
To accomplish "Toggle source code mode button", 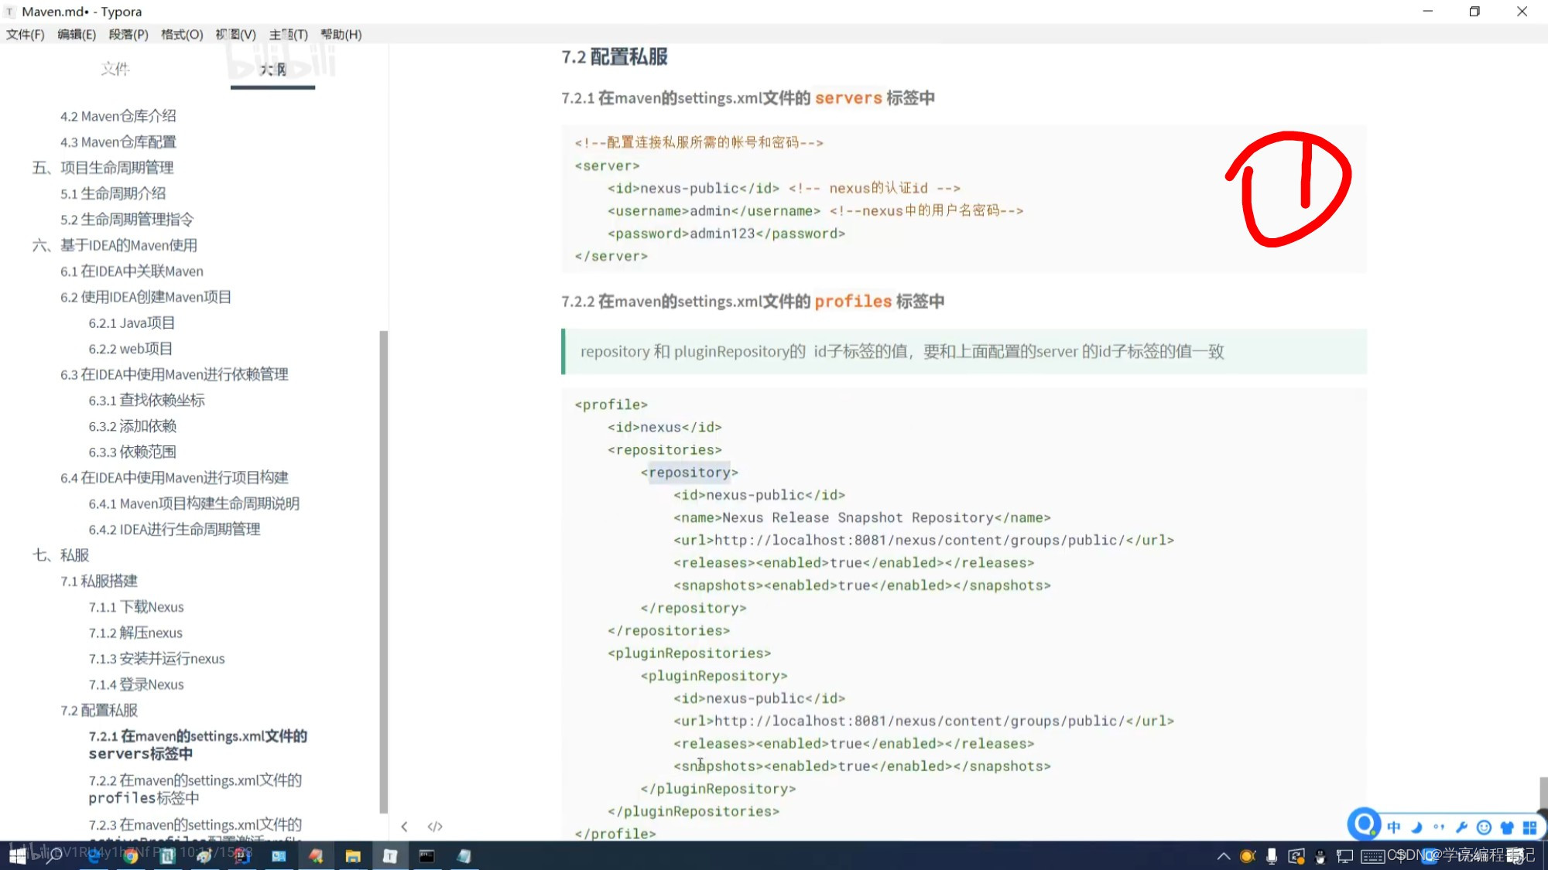I will coord(435,827).
